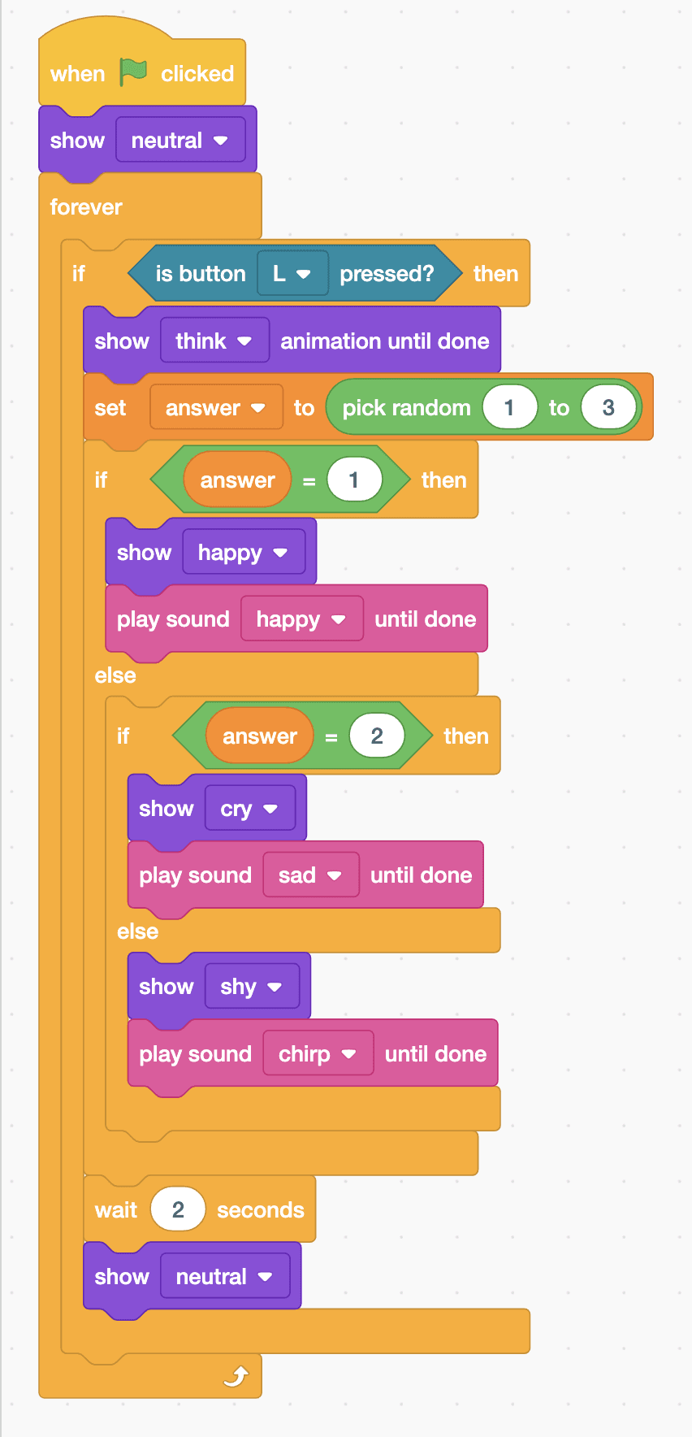The height and width of the screenshot is (1437, 692).
Task: Select the answer = 1 comparison value field
Action: pyautogui.click(x=354, y=480)
